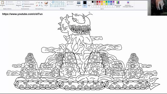Choose the brown palette color
The image size is (167, 94).
tap(97, 4)
